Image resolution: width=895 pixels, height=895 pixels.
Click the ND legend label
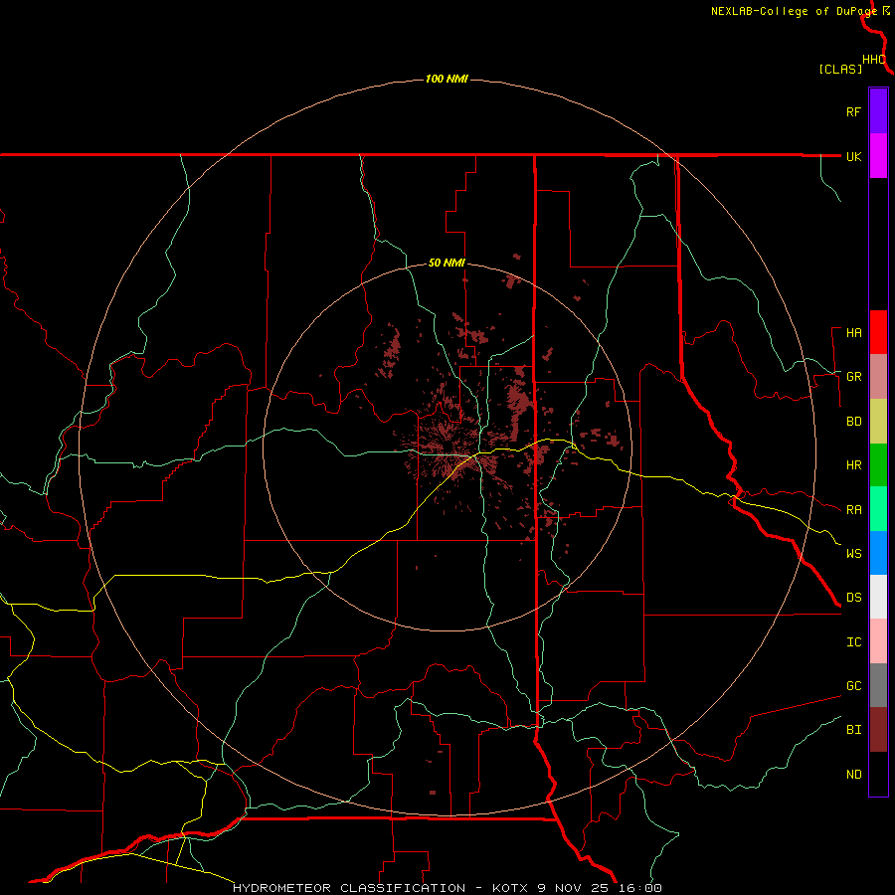pyautogui.click(x=853, y=775)
